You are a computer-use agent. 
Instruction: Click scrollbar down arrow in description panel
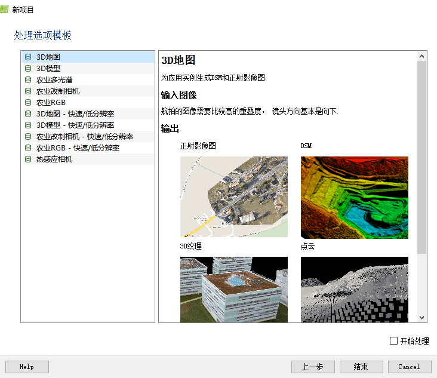422,318
